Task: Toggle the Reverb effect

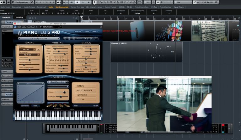Action: click(96, 106)
